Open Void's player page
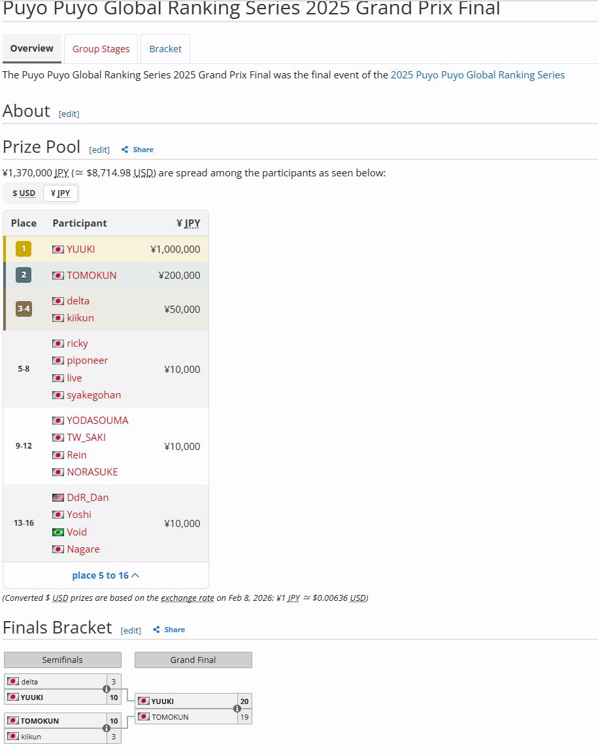 coord(76,532)
